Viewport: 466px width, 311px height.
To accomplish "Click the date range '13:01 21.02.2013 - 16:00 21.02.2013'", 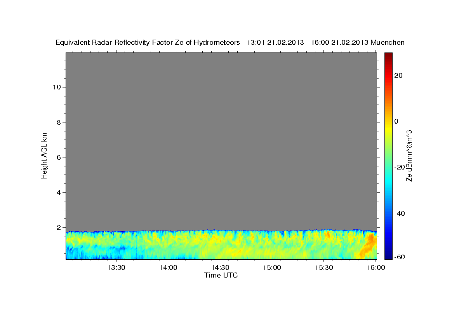I will (308, 42).
